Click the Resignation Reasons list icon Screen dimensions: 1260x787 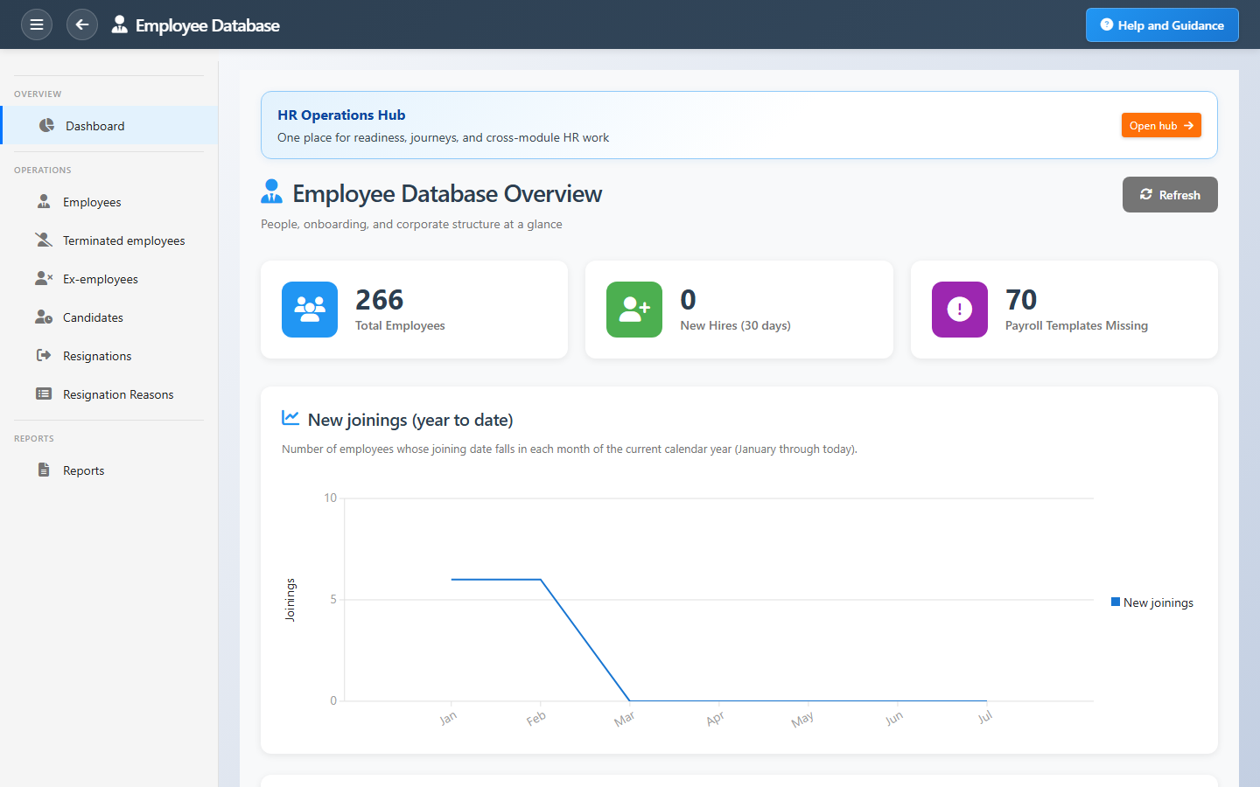(44, 394)
